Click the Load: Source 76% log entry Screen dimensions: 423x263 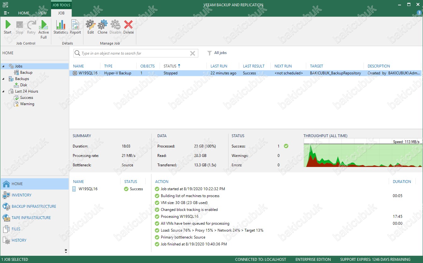coord(209,230)
